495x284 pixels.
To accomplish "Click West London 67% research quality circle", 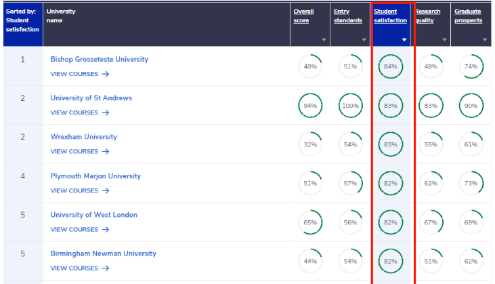I will click(431, 222).
